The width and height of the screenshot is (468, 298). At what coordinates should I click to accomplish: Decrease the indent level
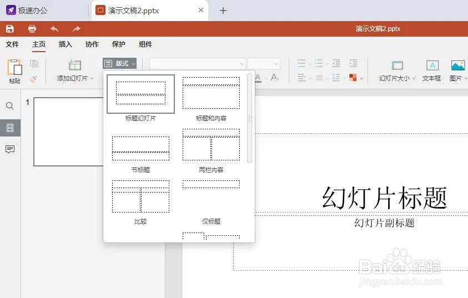pos(336,63)
